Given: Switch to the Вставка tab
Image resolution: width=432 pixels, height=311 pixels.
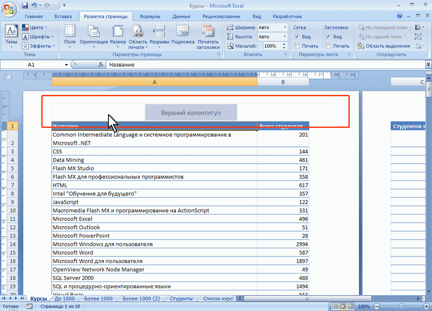Looking at the screenshot, I should point(63,16).
